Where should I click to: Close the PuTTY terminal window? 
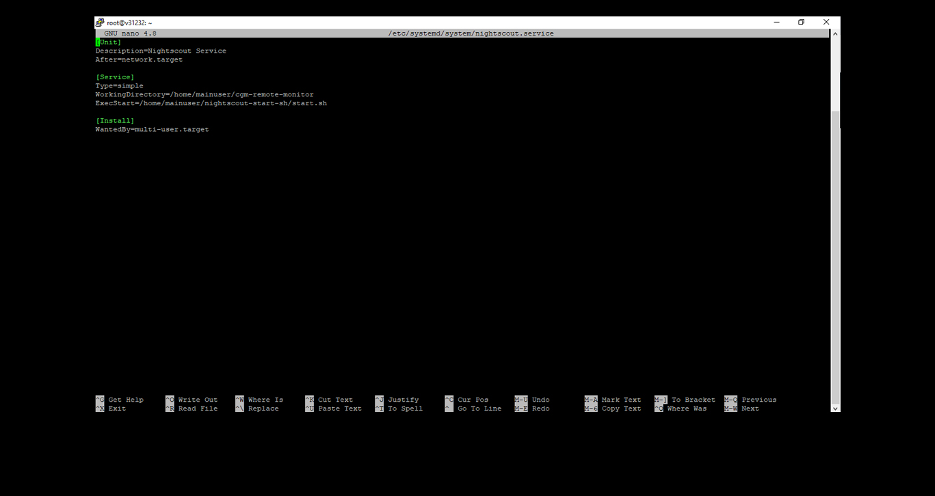[826, 23]
